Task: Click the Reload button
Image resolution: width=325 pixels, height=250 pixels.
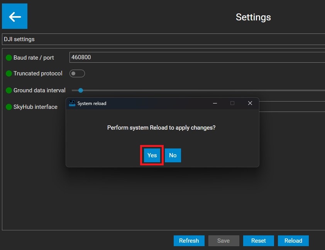Action: click(x=293, y=241)
